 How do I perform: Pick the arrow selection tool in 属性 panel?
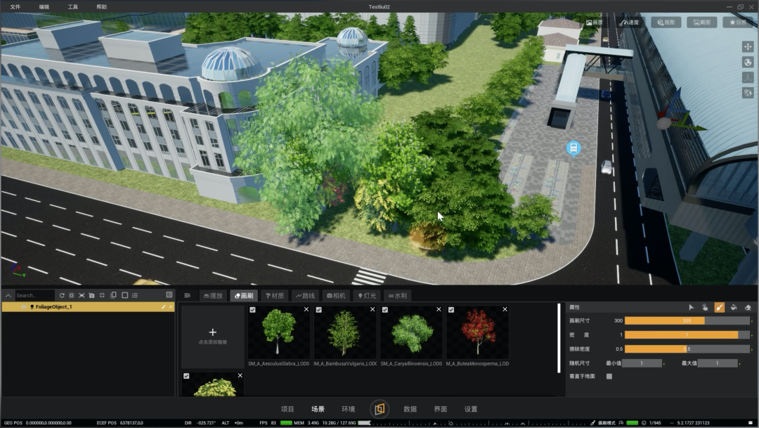click(x=692, y=307)
